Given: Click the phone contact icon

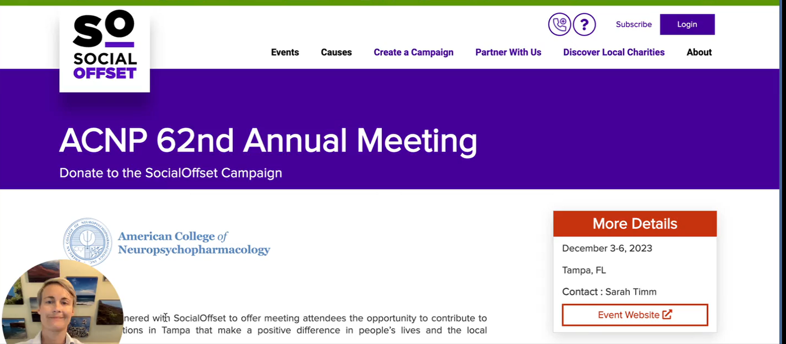Looking at the screenshot, I should pyautogui.click(x=560, y=24).
